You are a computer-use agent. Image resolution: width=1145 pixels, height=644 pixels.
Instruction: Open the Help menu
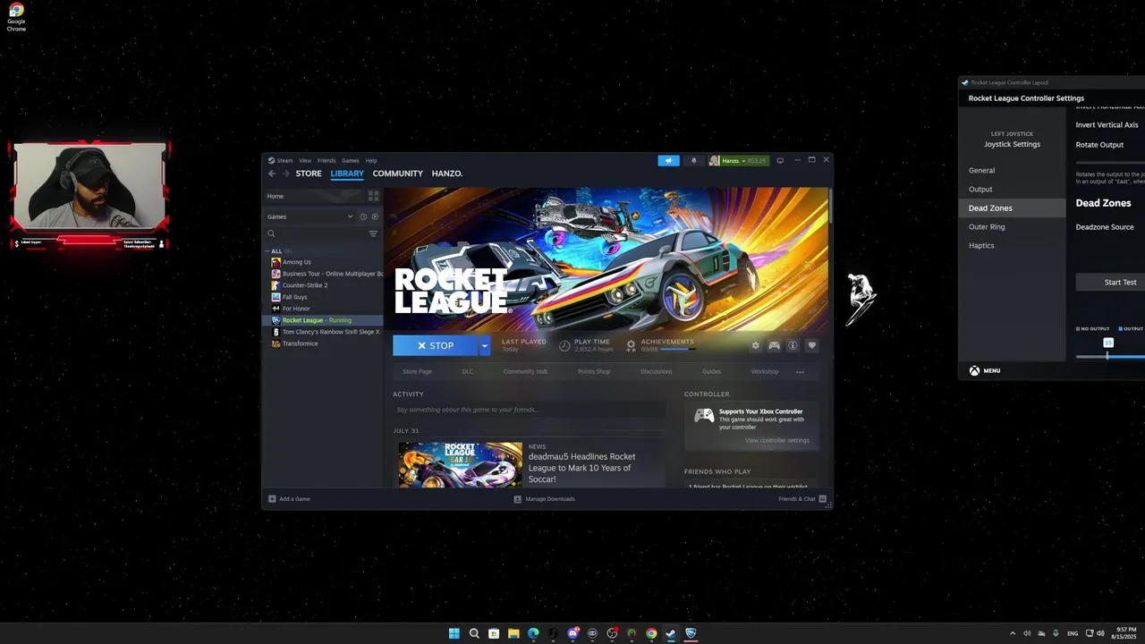pyautogui.click(x=371, y=161)
